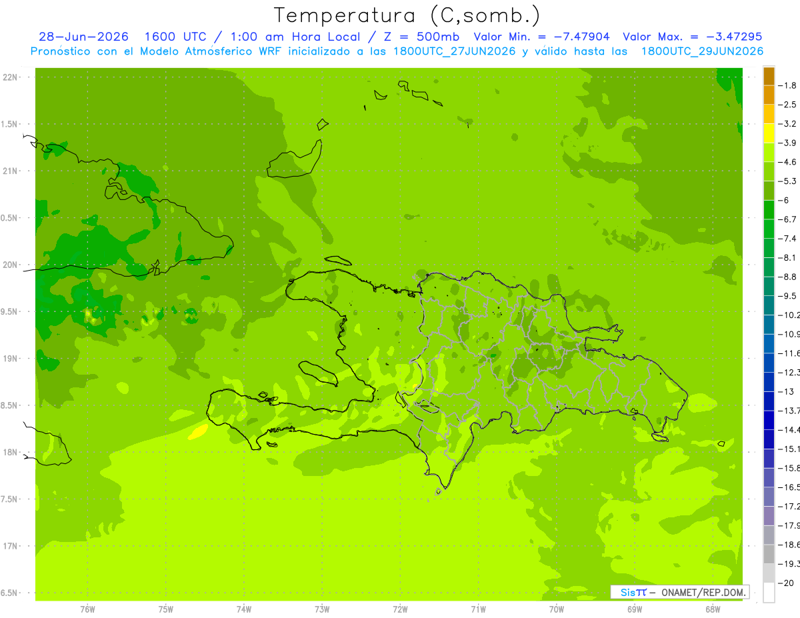The height and width of the screenshot is (618, 800).
Task: Click the "74W" longitude label
Action: pos(244,609)
